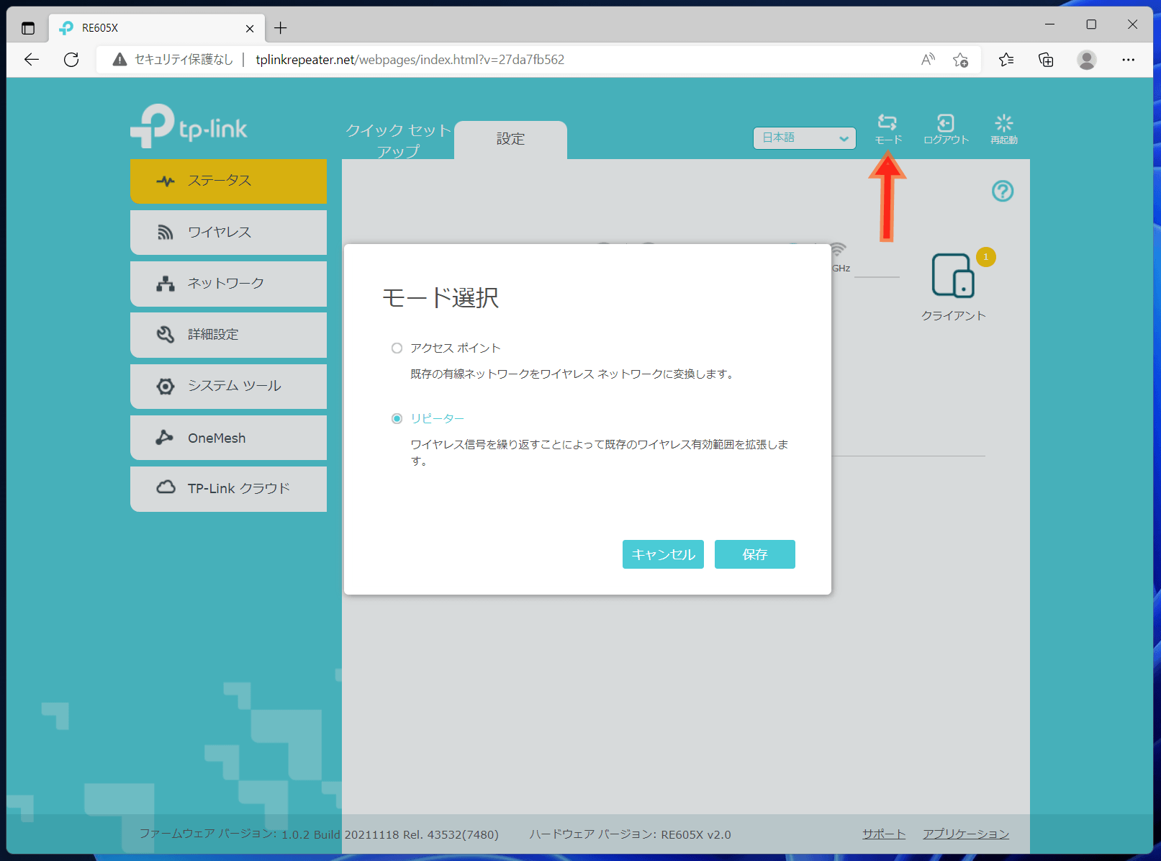Add page to favorites star icon
The image size is (1161, 861).
pos(960,60)
